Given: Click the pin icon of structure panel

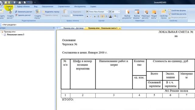Looking at the screenshot, I should pyautogui.click(x=54, y=28).
